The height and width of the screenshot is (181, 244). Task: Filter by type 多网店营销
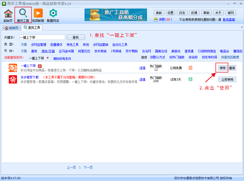[100, 45]
